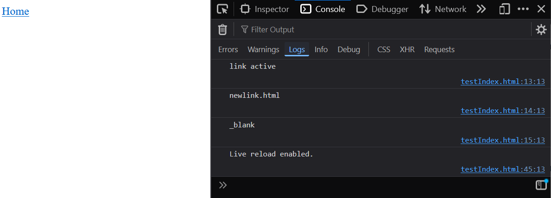The image size is (551, 198).
Task: Toggle responsive design mode icon
Action: (505, 9)
